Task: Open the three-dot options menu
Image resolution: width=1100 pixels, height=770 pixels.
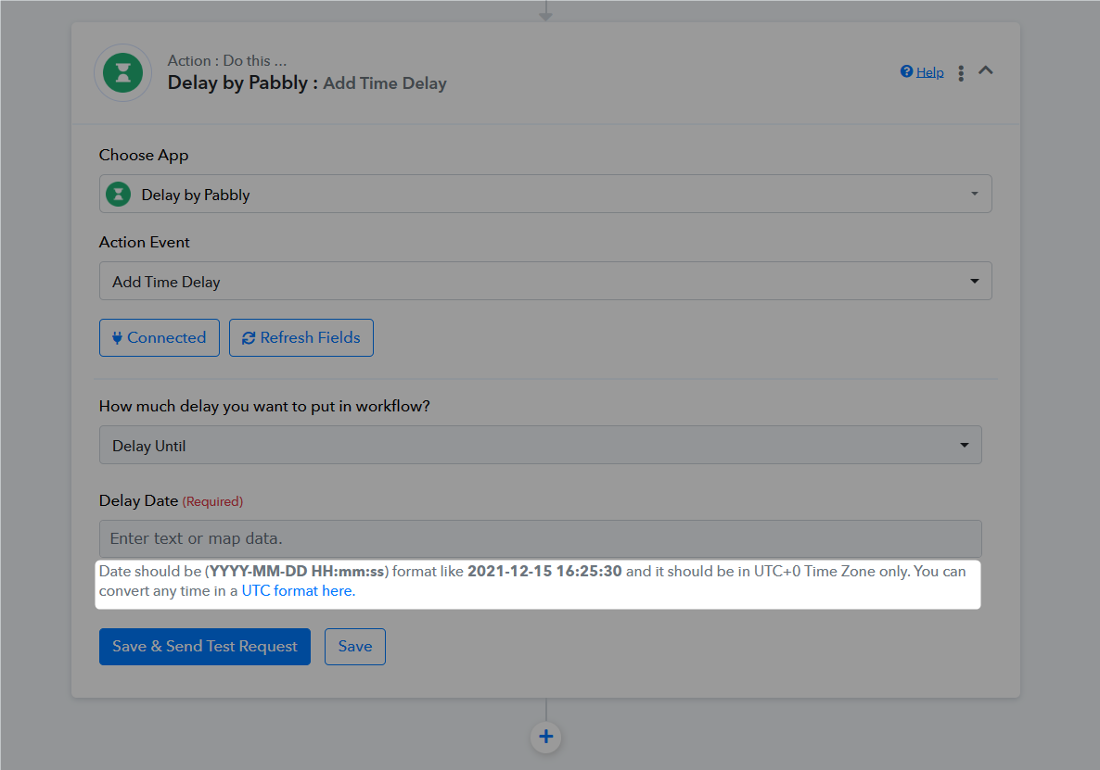Action: [960, 73]
